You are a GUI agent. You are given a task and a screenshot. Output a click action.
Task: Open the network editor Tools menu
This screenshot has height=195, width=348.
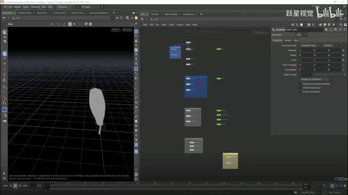[171, 25]
